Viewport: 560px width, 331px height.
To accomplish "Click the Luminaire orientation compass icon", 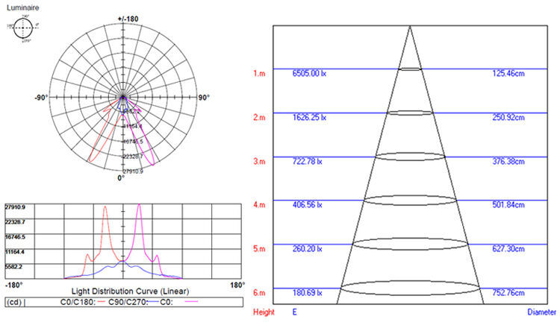I will click(x=21, y=28).
